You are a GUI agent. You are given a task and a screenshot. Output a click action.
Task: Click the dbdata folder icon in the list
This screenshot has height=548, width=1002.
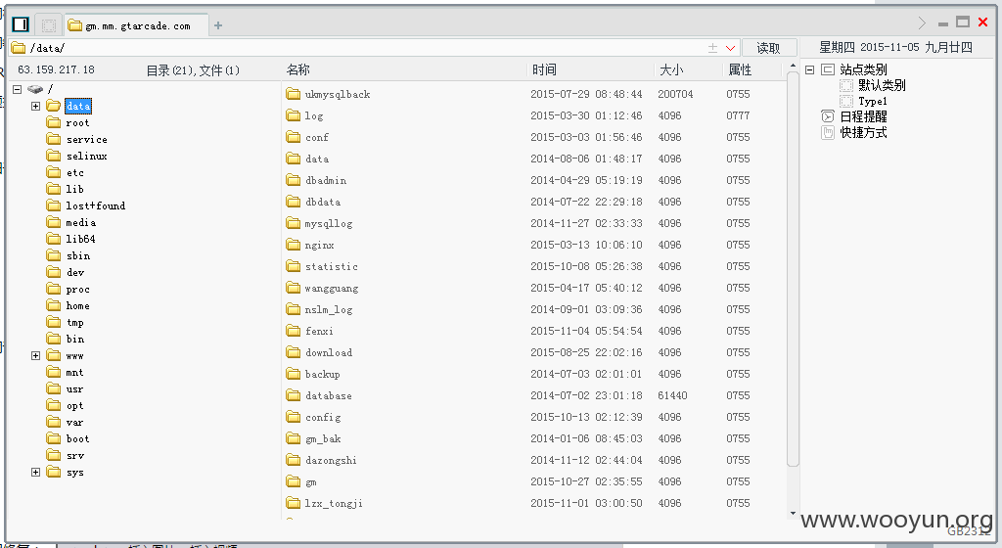point(294,202)
